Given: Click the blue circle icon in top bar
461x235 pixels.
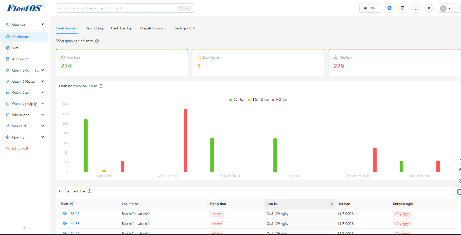Looking at the screenshot, I should (x=389, y=8).
